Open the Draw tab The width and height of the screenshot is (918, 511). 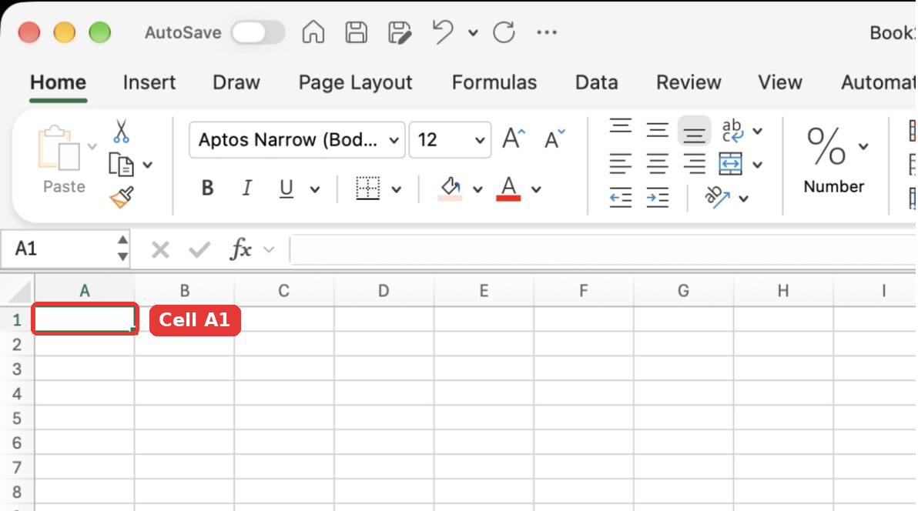click(236, 82)
